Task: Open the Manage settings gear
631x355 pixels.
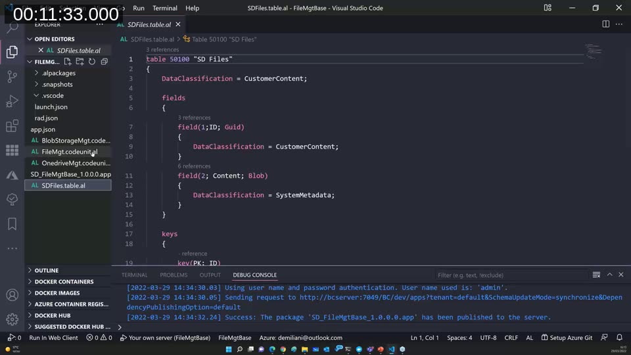Action: pos(12,319)
